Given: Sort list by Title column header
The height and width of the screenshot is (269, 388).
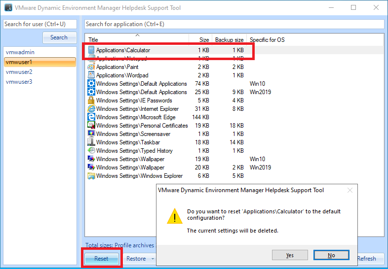Looking at the screenshot, I should [x=137, y=39].
